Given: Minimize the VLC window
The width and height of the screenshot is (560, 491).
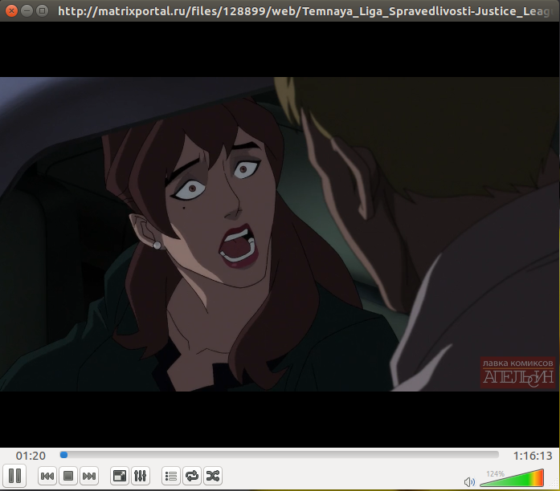Looking at the screenshot, I should (27, 11).
